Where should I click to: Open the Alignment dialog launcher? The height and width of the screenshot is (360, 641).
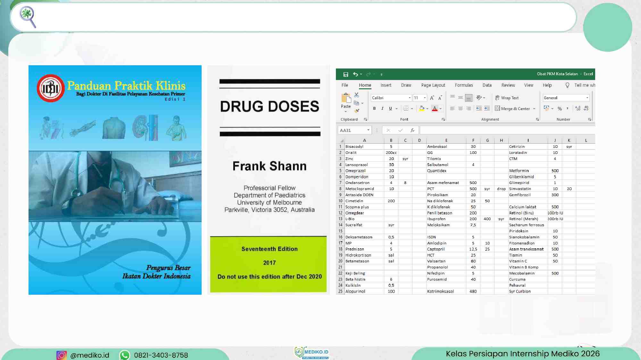point(537,119)
